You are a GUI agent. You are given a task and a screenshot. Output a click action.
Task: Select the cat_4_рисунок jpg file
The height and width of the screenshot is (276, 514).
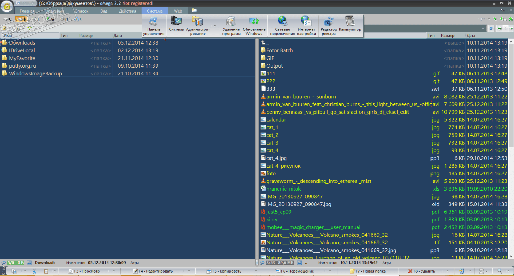(384, 166)
